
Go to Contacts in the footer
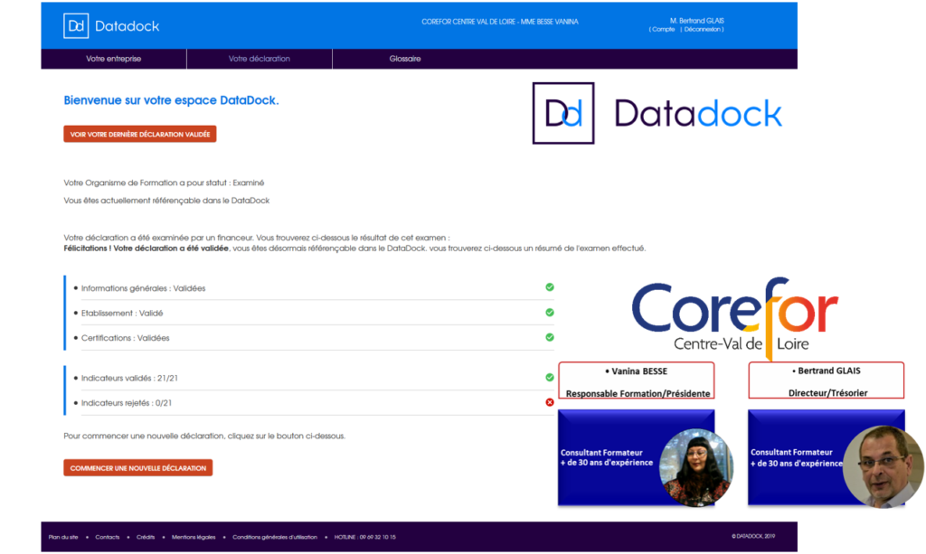tap(108, 538)
